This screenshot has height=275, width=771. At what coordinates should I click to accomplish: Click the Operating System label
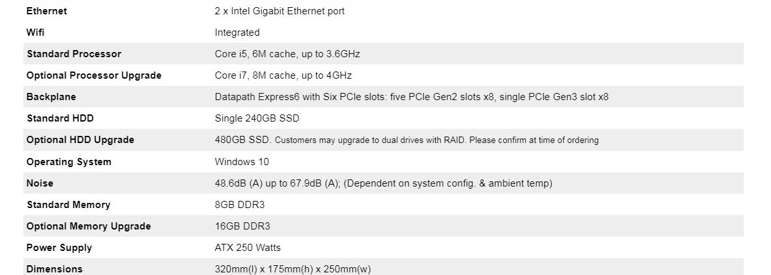pos(68,162)
